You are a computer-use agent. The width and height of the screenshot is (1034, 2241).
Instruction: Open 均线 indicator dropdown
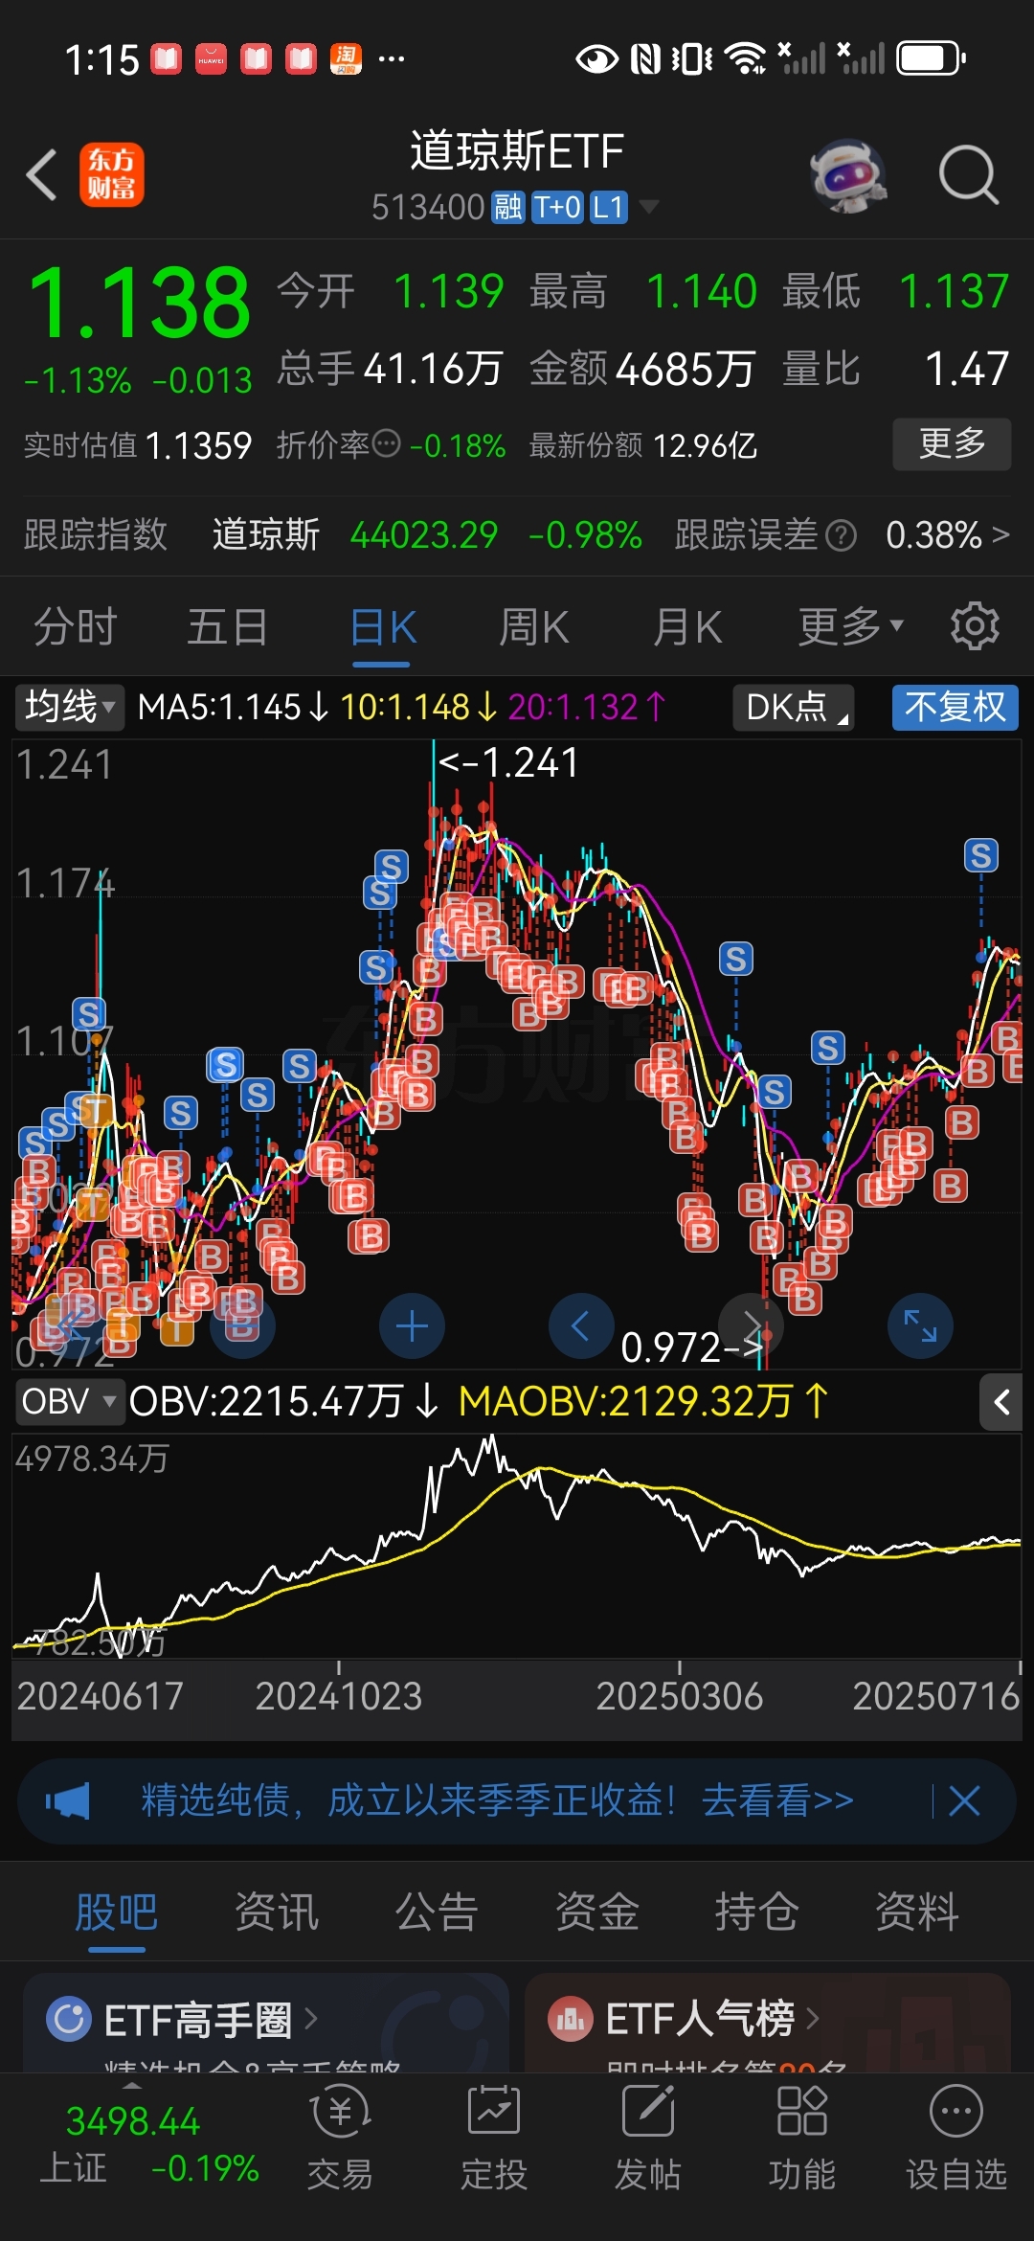(70, 708)
